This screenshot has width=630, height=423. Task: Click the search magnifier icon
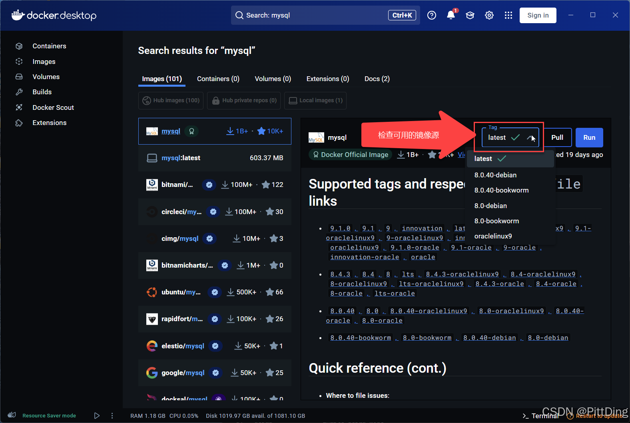pyautogui.click(x=239, y=15)
